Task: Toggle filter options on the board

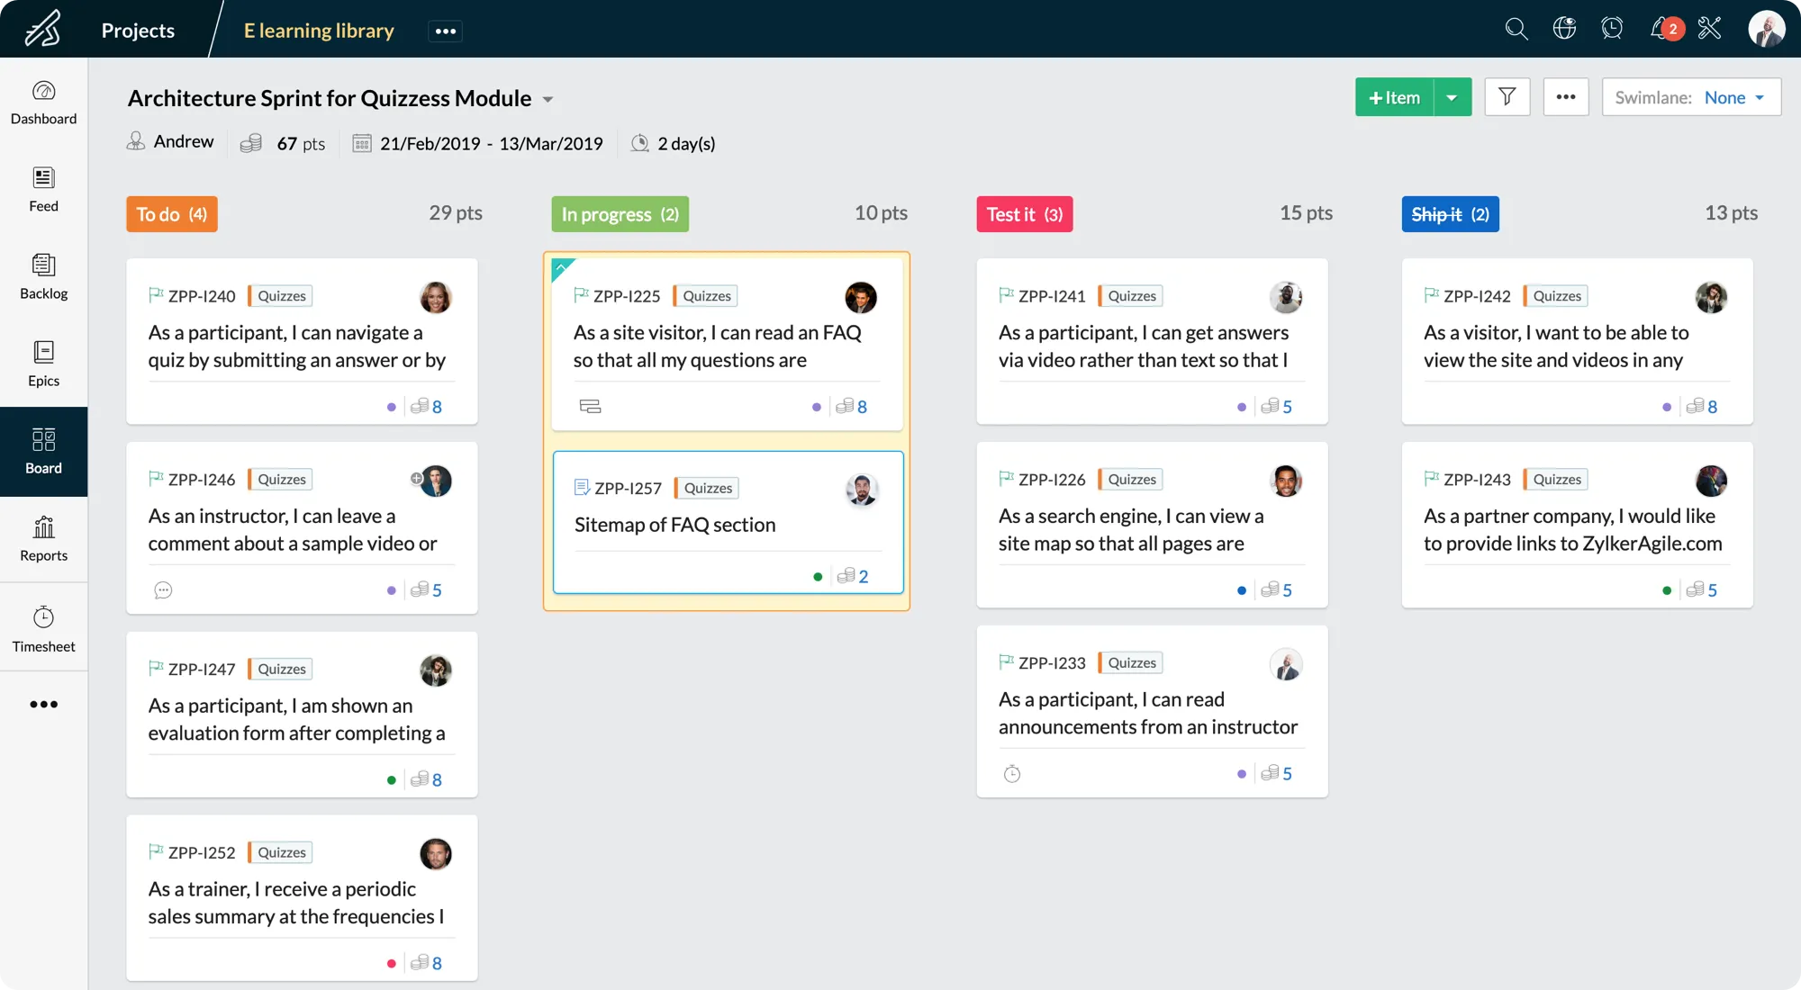Action: [1507, 96]
